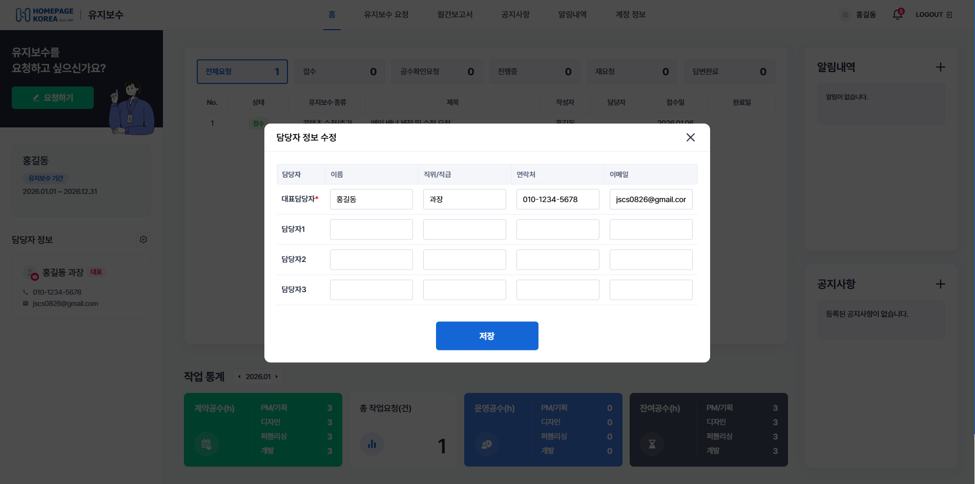This screenshot has width=975, height=484.
Task: Click the phone icon beside 010-1234-5678
Action: pyautogui.click(x=25, y=292)
